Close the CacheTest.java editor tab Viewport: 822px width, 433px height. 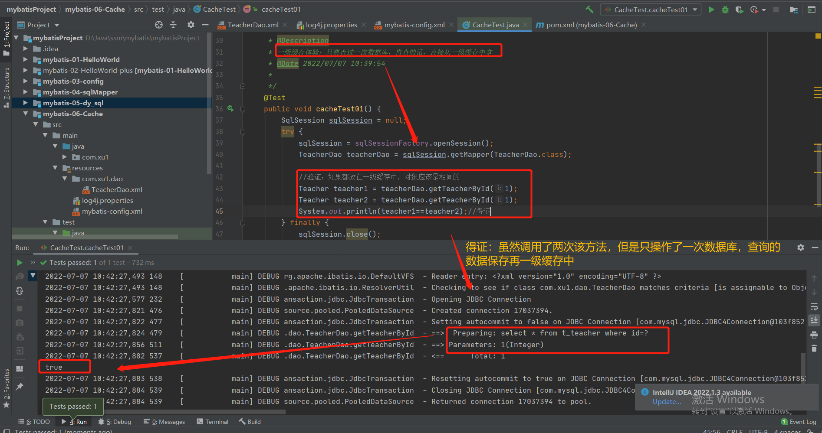[525, 25]
